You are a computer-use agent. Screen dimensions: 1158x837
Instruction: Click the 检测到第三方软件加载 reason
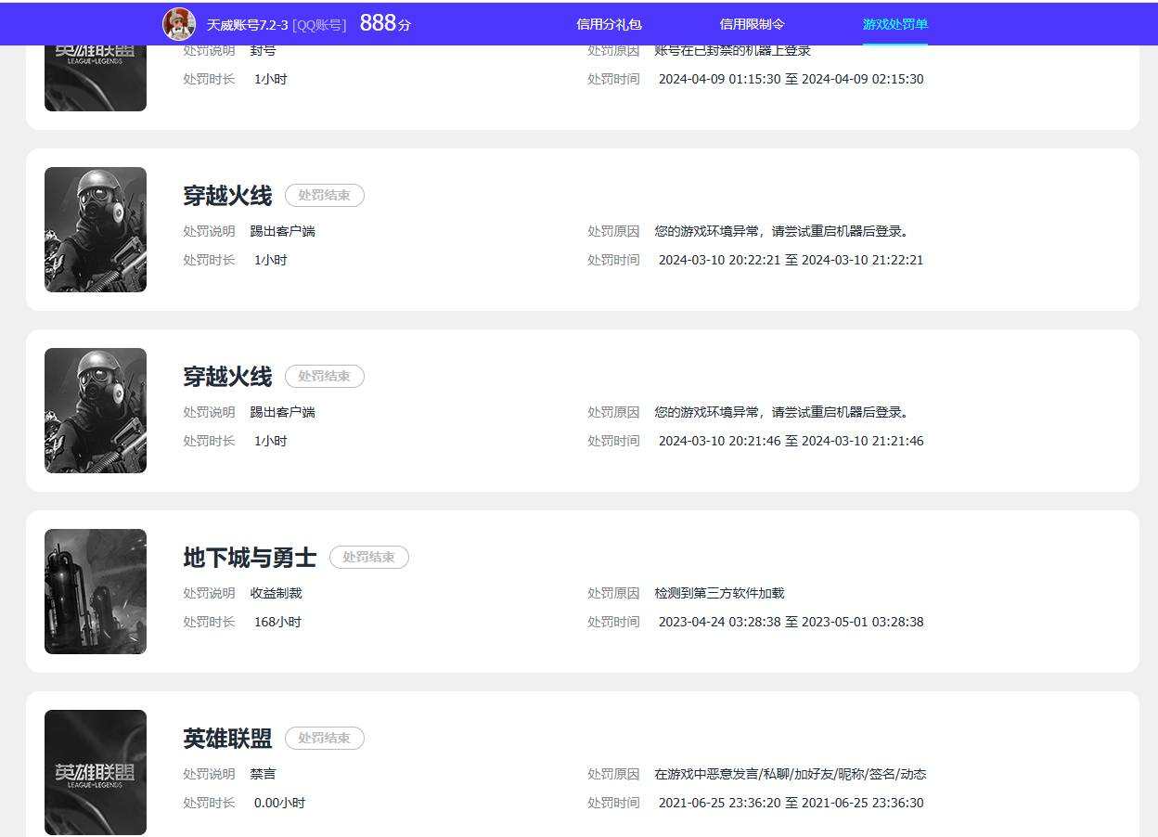[x=720, y=593]
